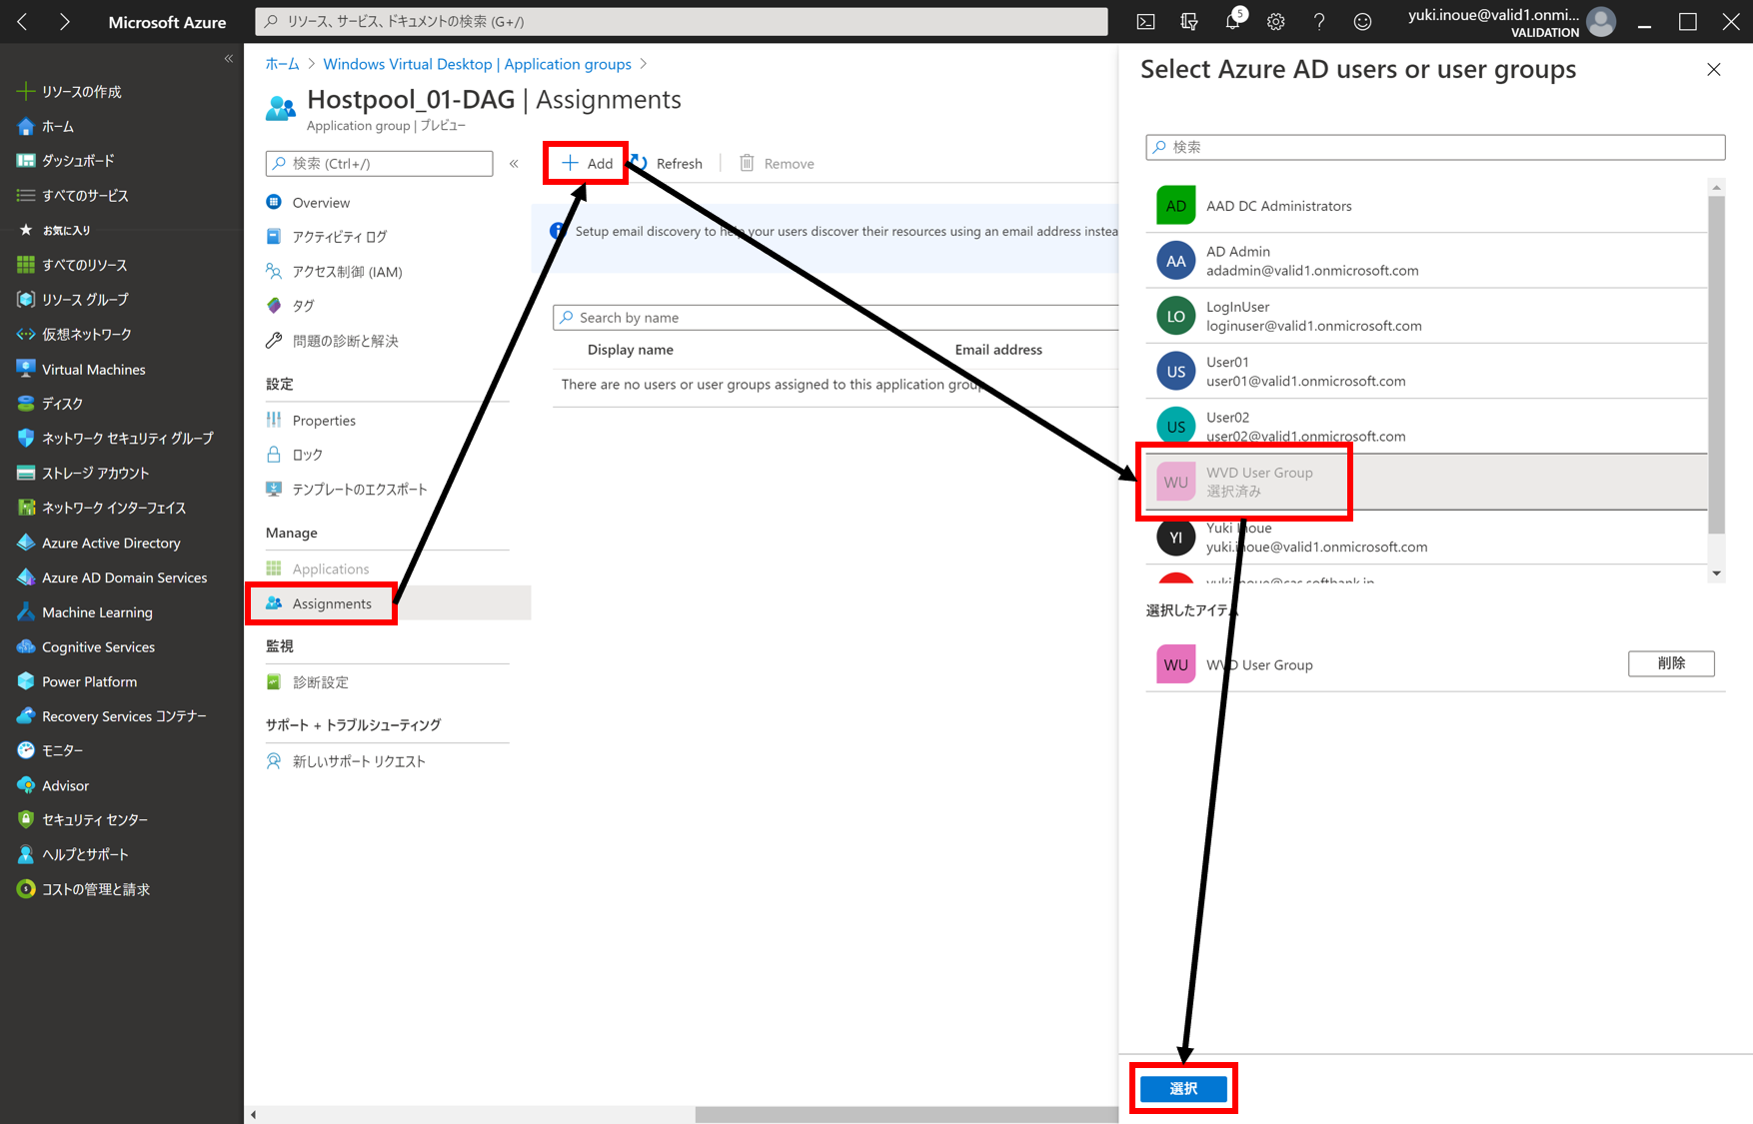Go back using the browser back arrow
This screenshot has height=1124, width=1753.
[22, 22]
